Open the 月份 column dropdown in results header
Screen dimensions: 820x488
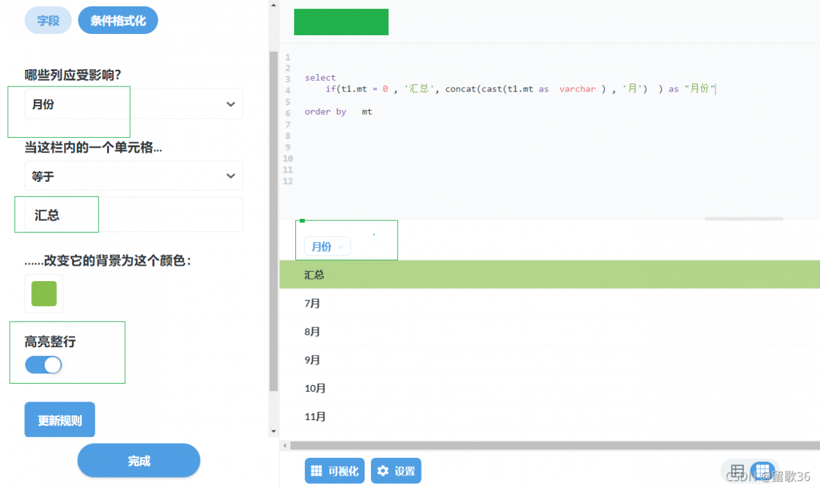(327, 247)
